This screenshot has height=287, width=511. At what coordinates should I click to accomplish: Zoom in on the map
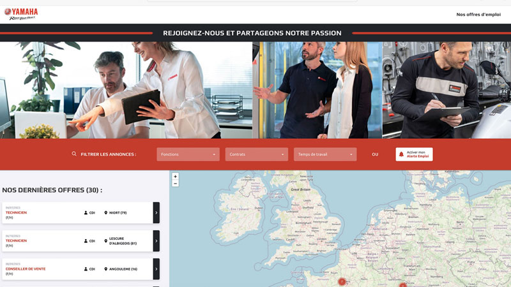pyautogui.click(x=176, y=176)
